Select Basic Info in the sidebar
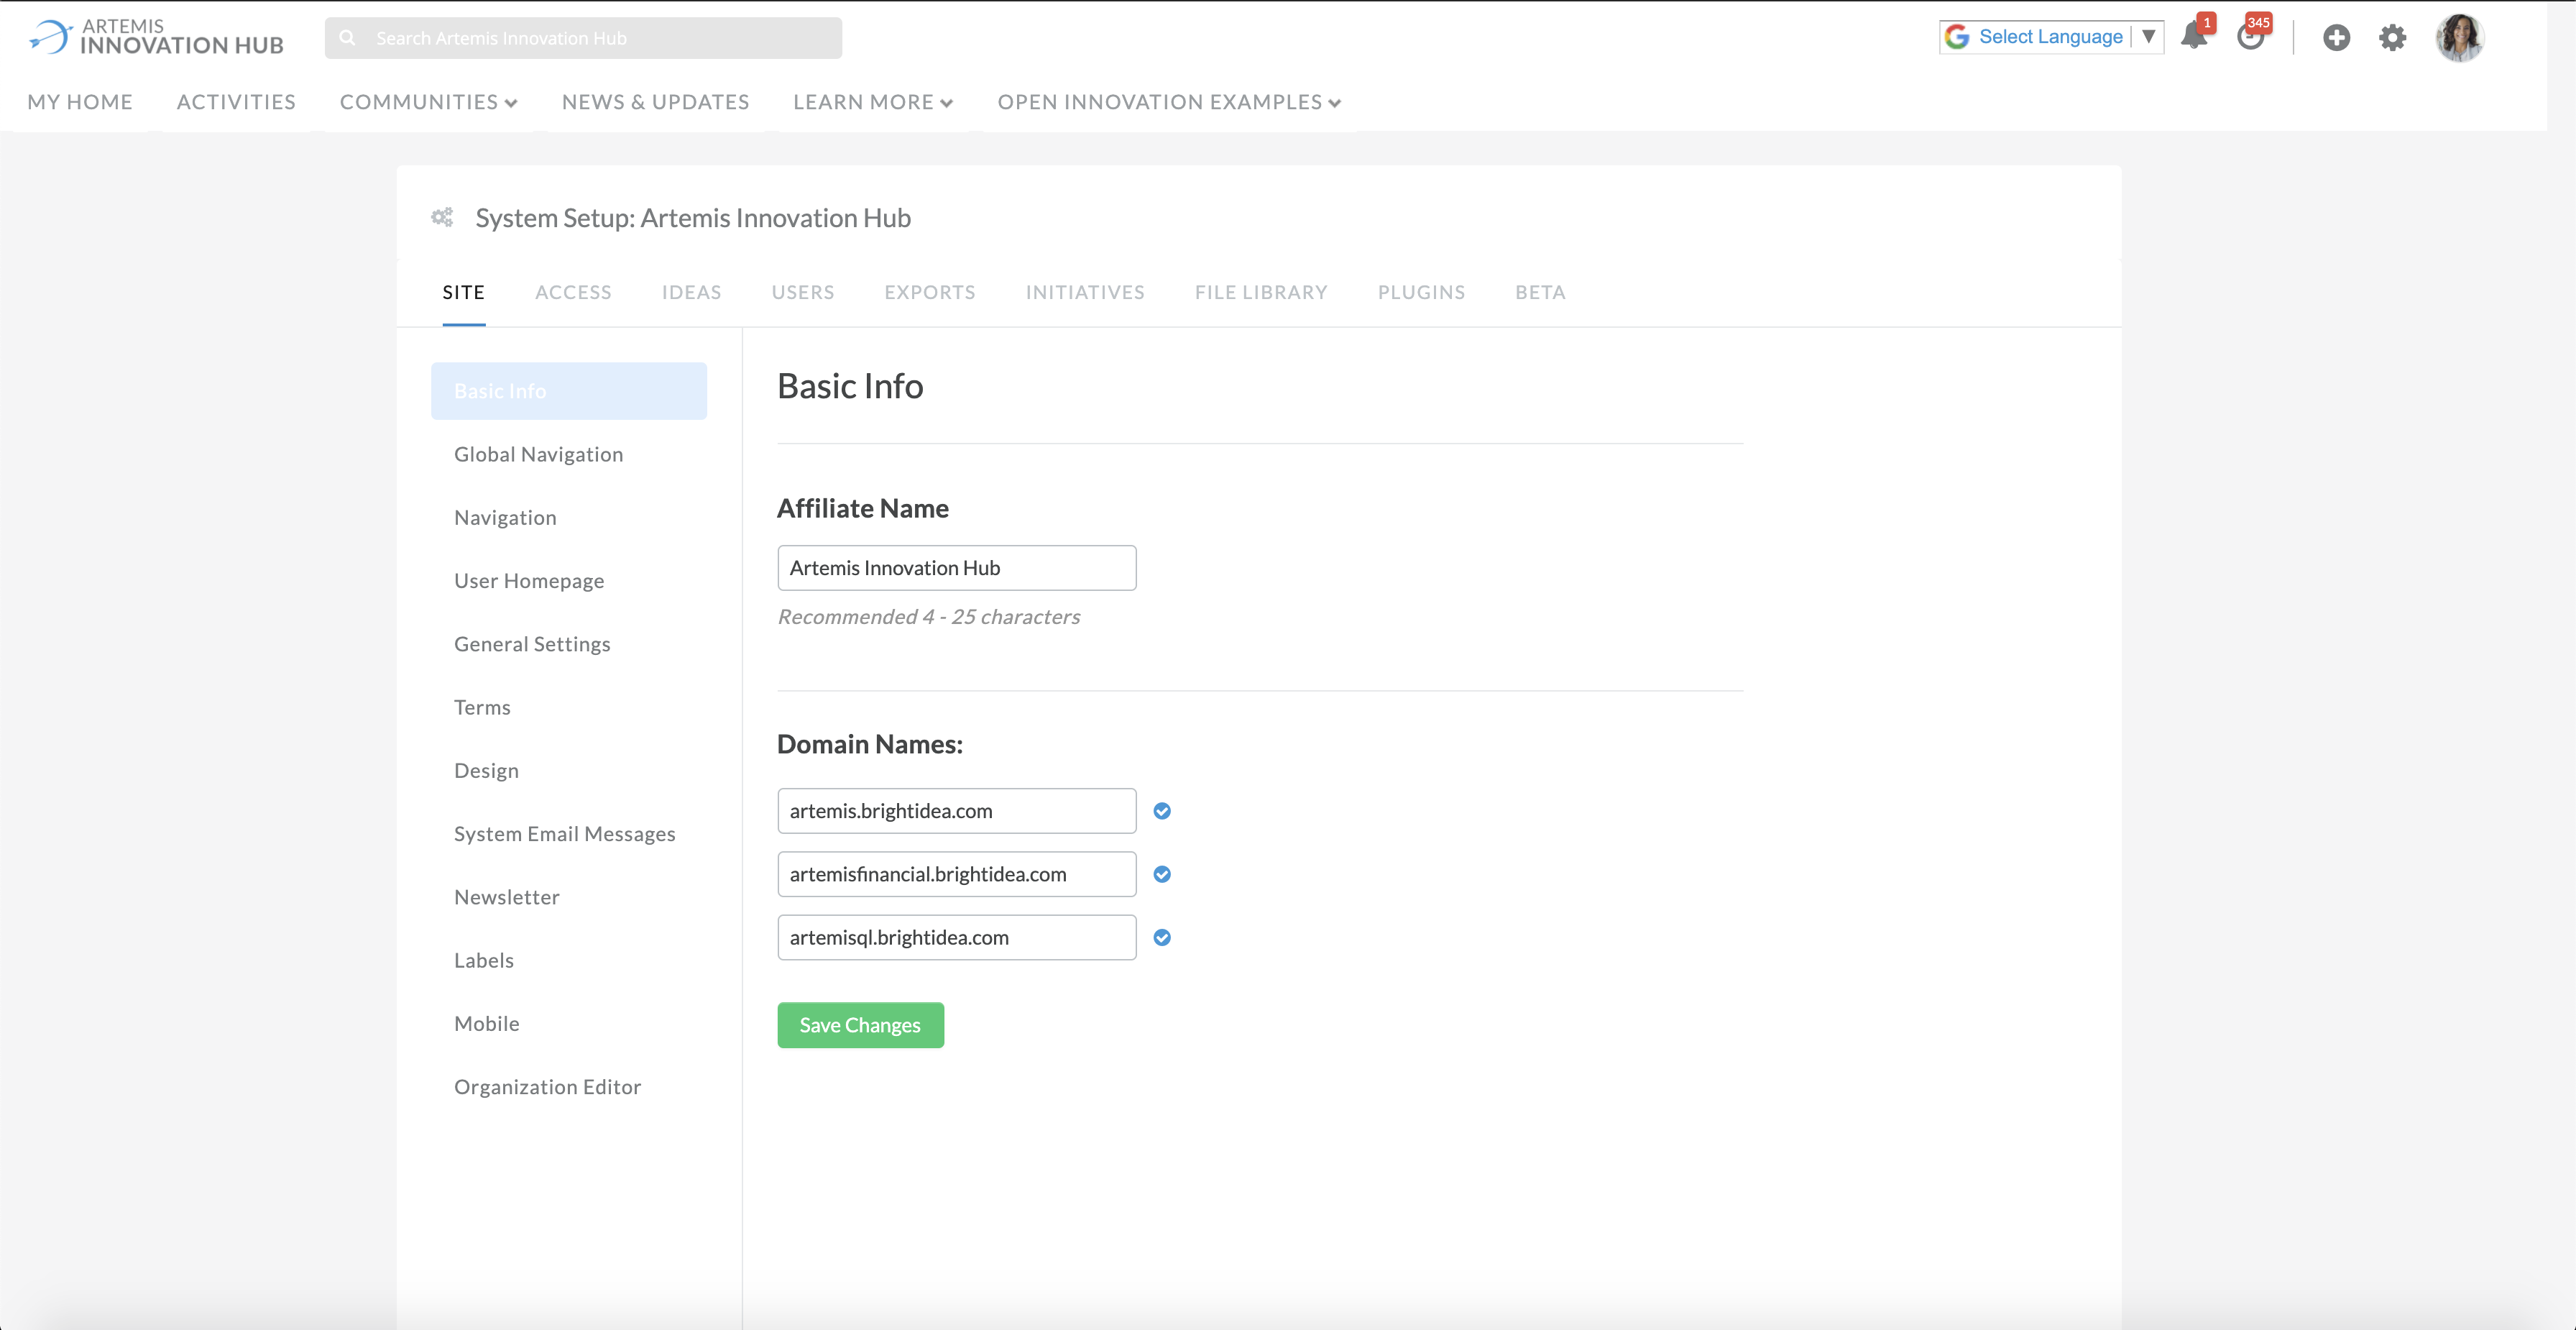 click(569, 391)
